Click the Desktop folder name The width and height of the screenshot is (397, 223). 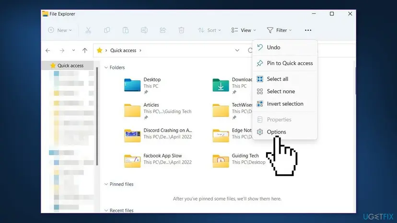click(152, 79)
